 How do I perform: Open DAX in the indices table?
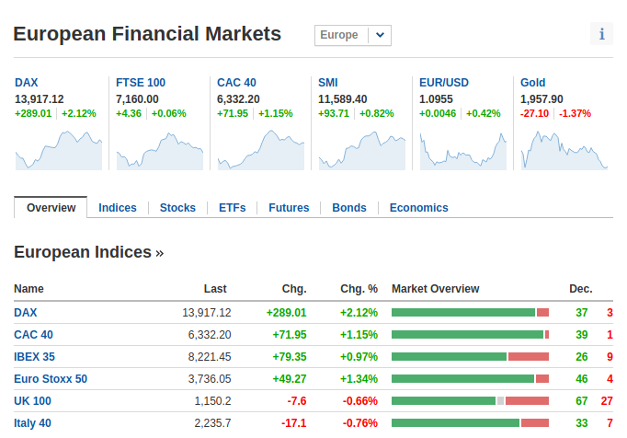click(25, 313)
